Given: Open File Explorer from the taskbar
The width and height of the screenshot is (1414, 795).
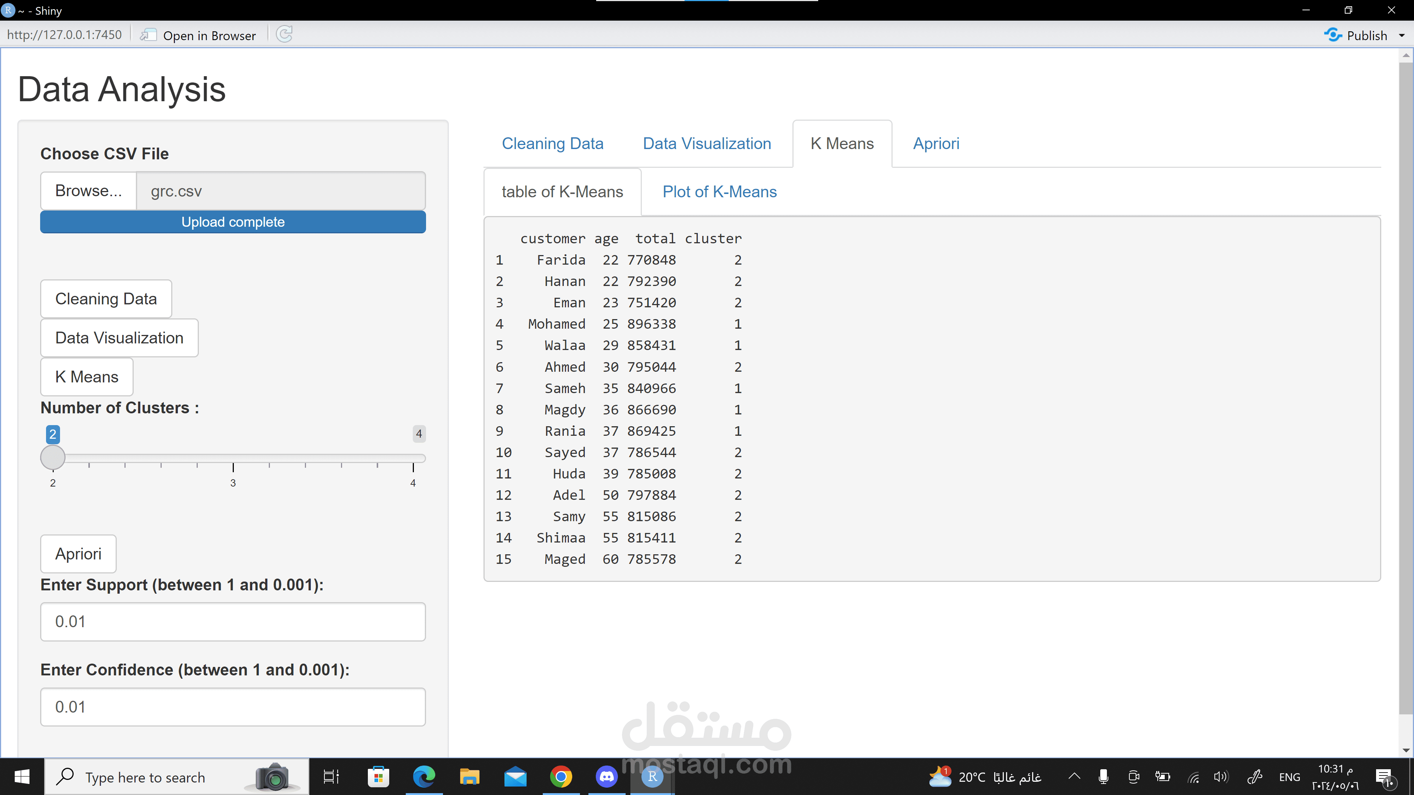Looking at the screenshot, I should [x=469, y=777].
